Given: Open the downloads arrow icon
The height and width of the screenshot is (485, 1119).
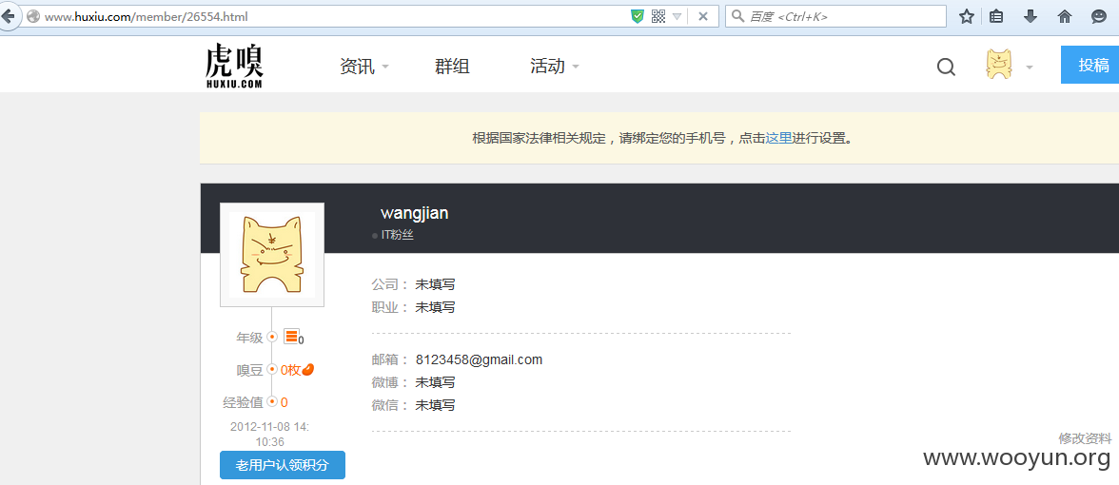Looking at the screenshot, I should [1031, 16].
